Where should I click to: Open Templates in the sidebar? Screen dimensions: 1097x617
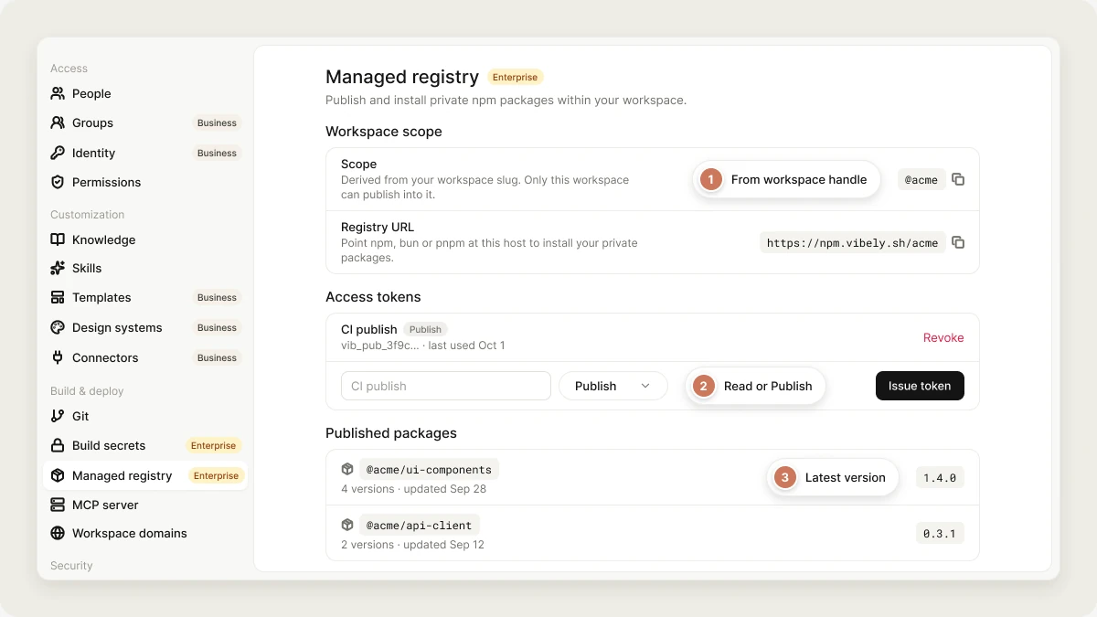[x=144, y=297]
